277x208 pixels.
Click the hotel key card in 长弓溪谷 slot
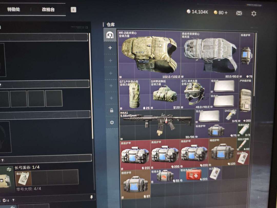(x=24, y=178)
